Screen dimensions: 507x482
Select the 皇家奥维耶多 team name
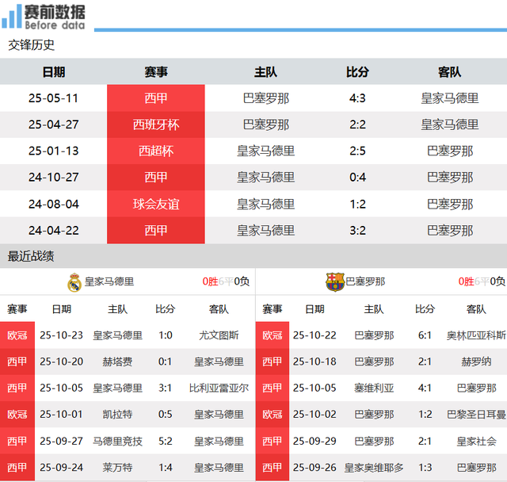click(x=374, y=468)
